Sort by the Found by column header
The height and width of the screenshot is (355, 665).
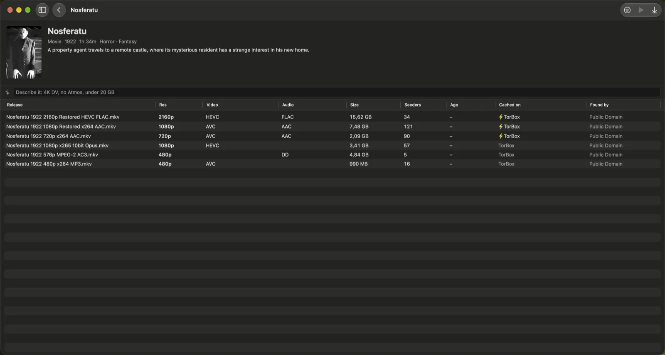point(599,105)
